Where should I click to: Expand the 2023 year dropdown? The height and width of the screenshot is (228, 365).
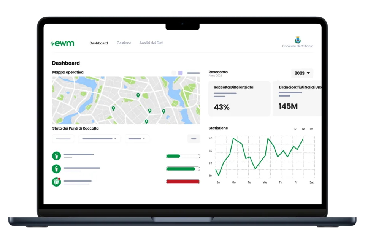coord(302,73)
